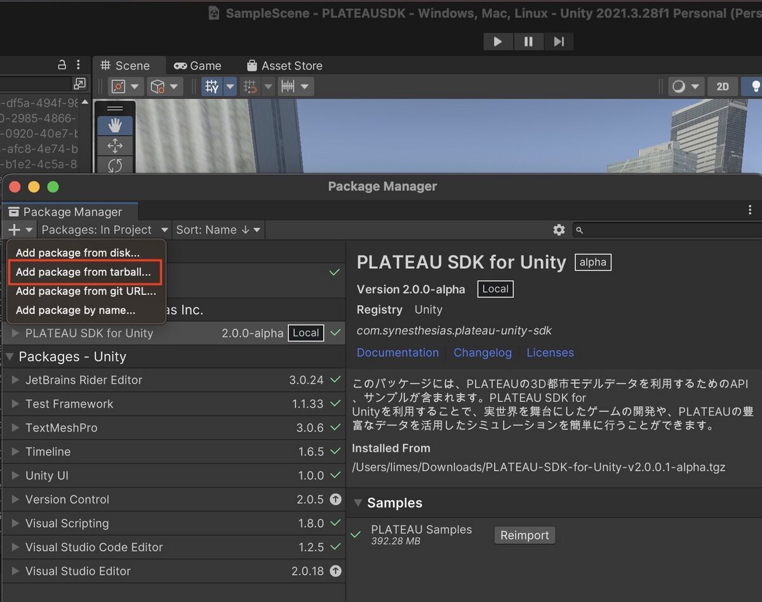Click the plus add package button

pyautogui.click(x=21, y=229)
